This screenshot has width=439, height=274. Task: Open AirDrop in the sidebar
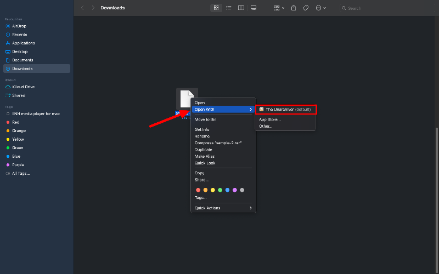click(37, 26)
